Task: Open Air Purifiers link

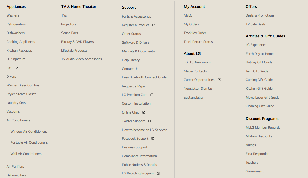Action: pos(15,167)
